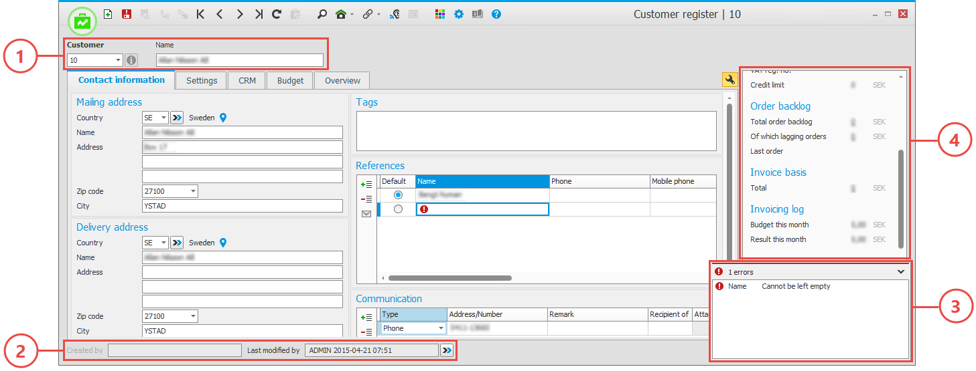
Task: Click the Mailing address City field
Action: 242,206
